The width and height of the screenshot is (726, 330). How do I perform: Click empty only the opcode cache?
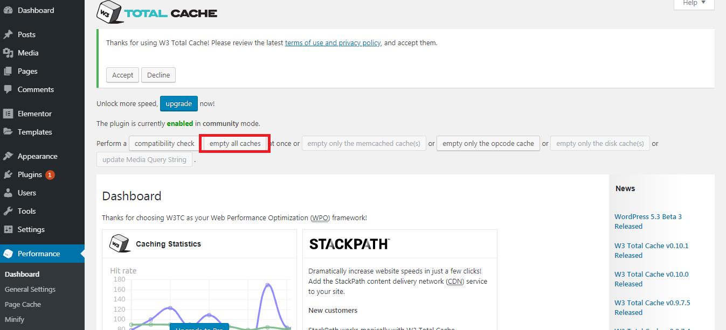tap(488, 144)
